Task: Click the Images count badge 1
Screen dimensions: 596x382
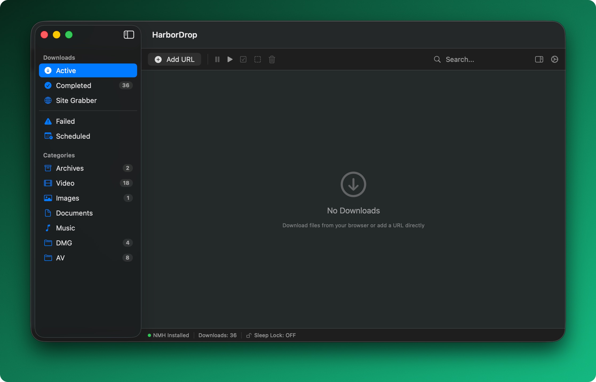Action: click(128, 198)
